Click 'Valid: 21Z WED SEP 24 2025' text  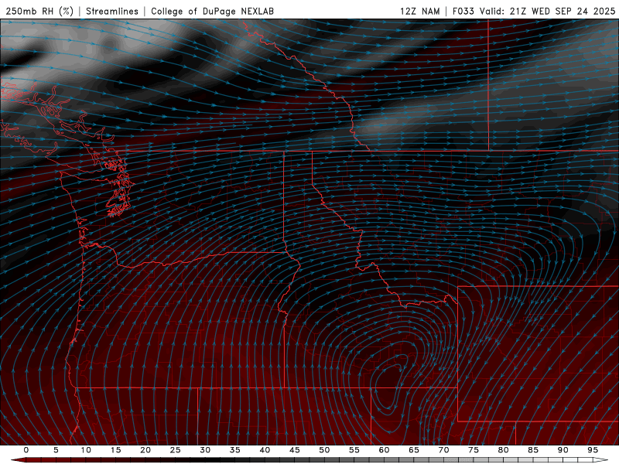coord(547,11)
